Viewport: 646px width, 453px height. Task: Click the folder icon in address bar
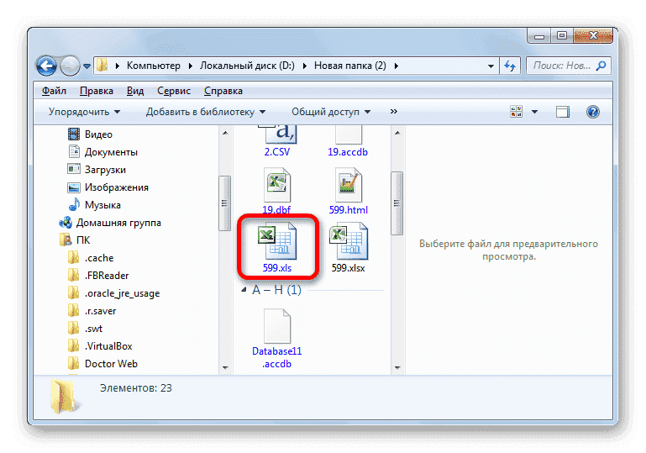click(x=102, y=66)
